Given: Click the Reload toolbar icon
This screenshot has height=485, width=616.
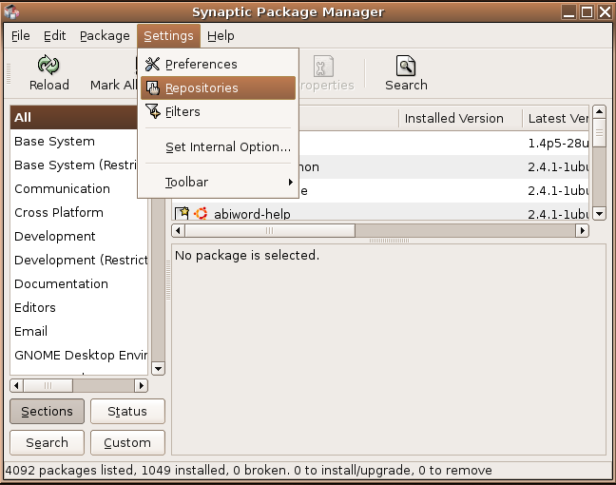Looking at the screenshot, I should click(48, 66).
